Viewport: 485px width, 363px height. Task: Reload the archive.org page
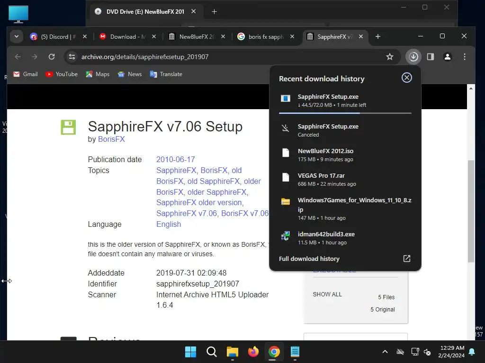(x=52, y=57)
